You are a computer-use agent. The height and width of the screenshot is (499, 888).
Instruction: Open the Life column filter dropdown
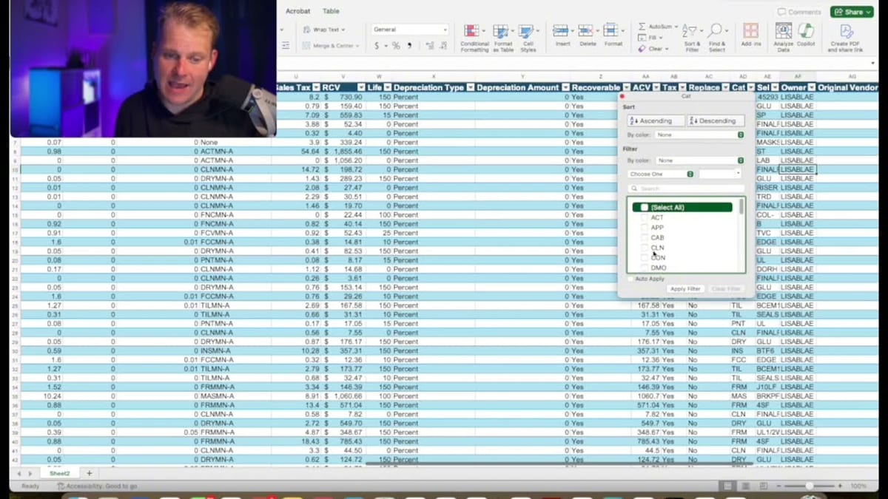[387, 87]
